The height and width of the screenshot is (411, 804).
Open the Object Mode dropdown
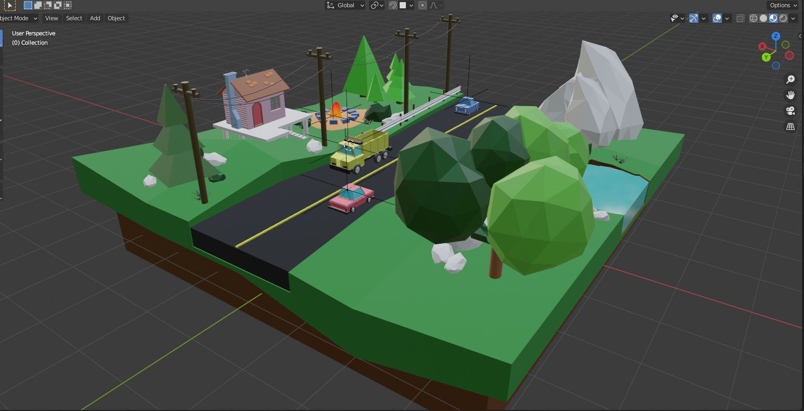pyautogui.click(x=19, y=18)
